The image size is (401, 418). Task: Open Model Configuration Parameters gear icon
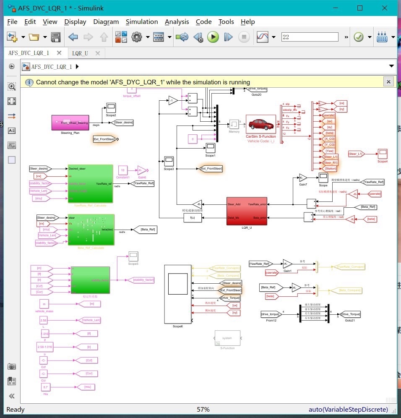(137, 37)
